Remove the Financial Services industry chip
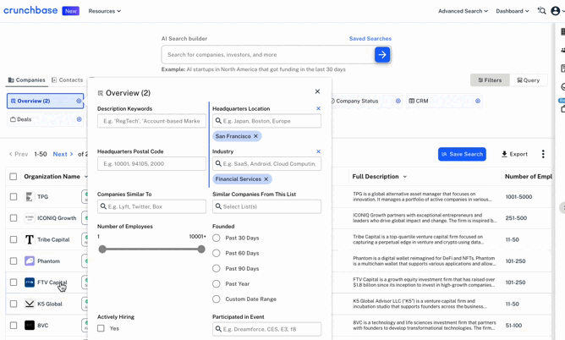 click(266, 179)
